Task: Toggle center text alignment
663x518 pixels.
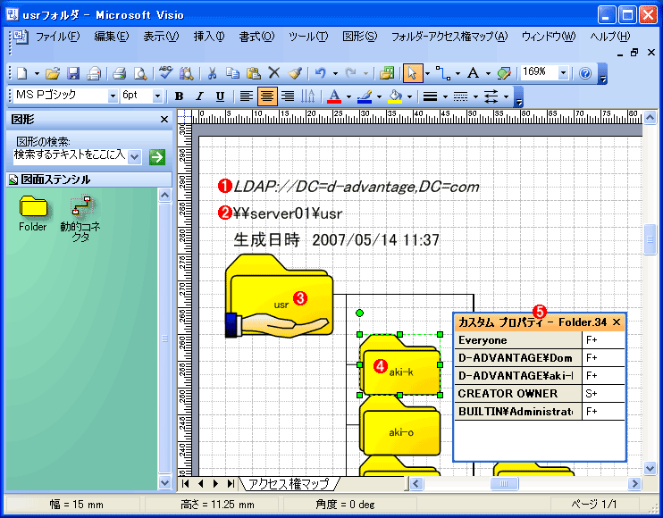Action: click(267, 96)
